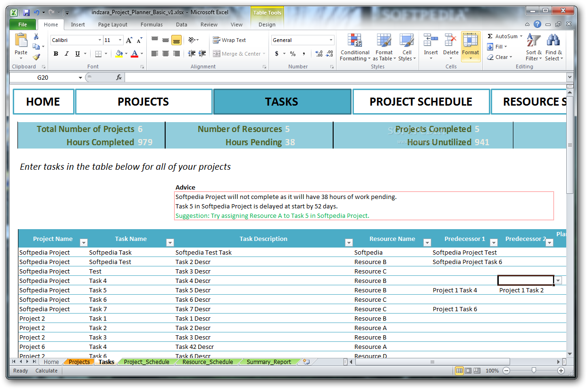
Task: Increase font size with Grow Font icon
Action: (x=129, y=40)
